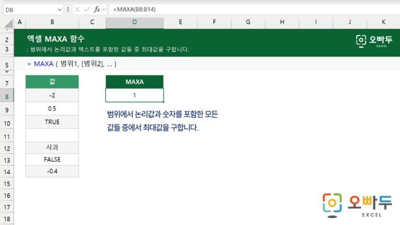The width and height of the screenshot is (400, 225).
Task: Select row 3 header
Action: (7, 49)
